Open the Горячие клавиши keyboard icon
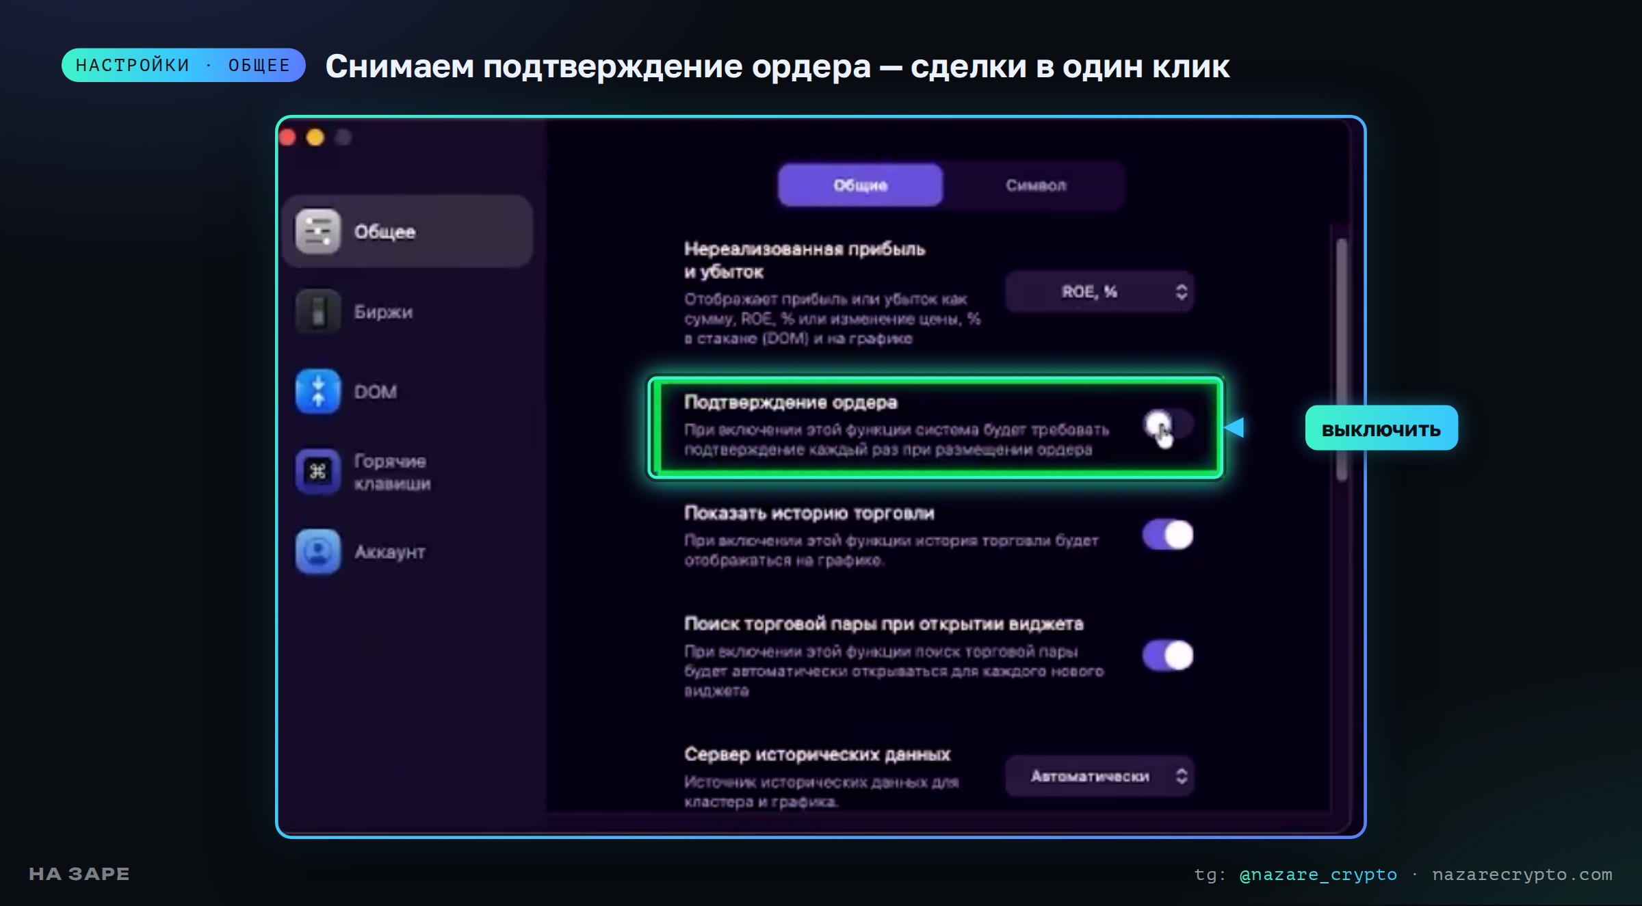 coord(317,471)
